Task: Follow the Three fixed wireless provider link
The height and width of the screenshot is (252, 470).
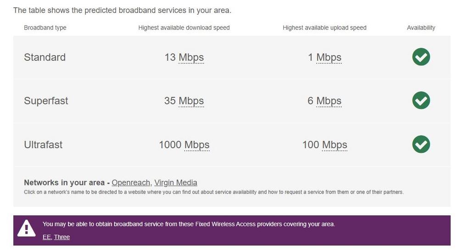Action: coord(62,237)
